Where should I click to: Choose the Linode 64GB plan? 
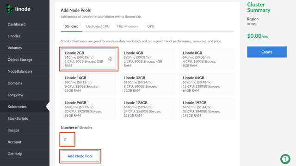[207, 84]
